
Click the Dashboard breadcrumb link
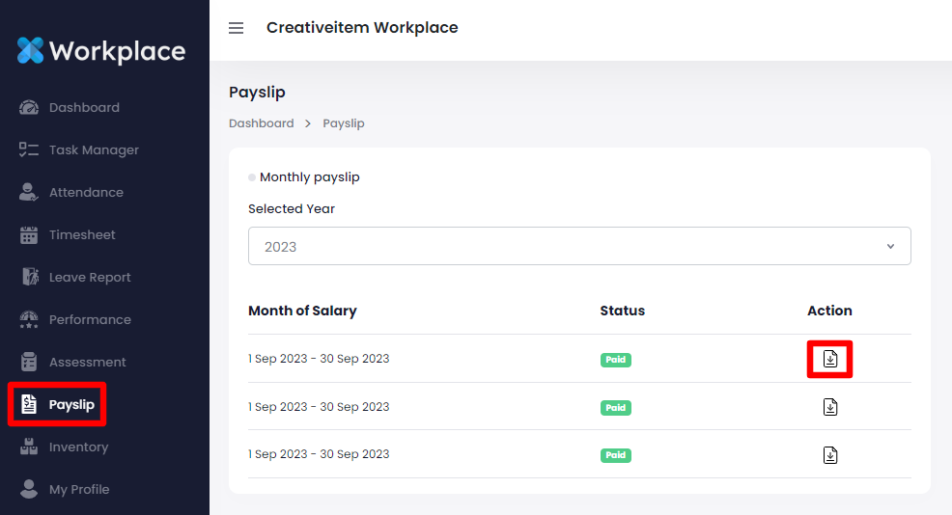[x=261, y=123]
